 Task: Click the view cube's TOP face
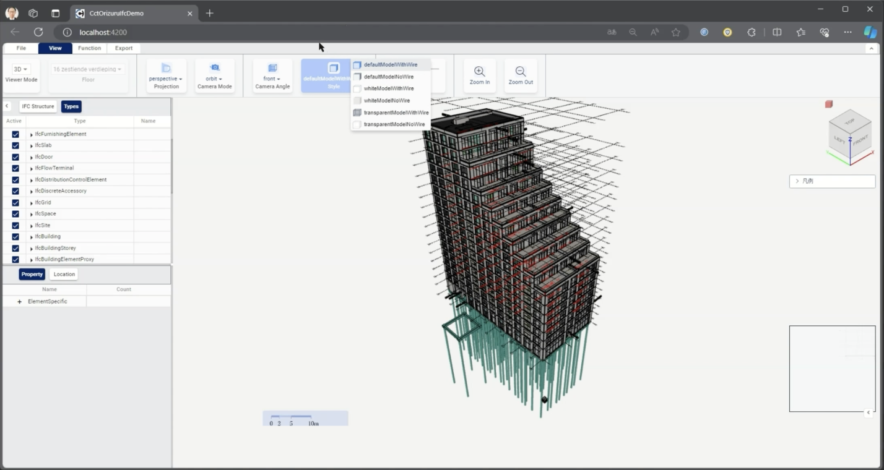(x=849, y=121)
